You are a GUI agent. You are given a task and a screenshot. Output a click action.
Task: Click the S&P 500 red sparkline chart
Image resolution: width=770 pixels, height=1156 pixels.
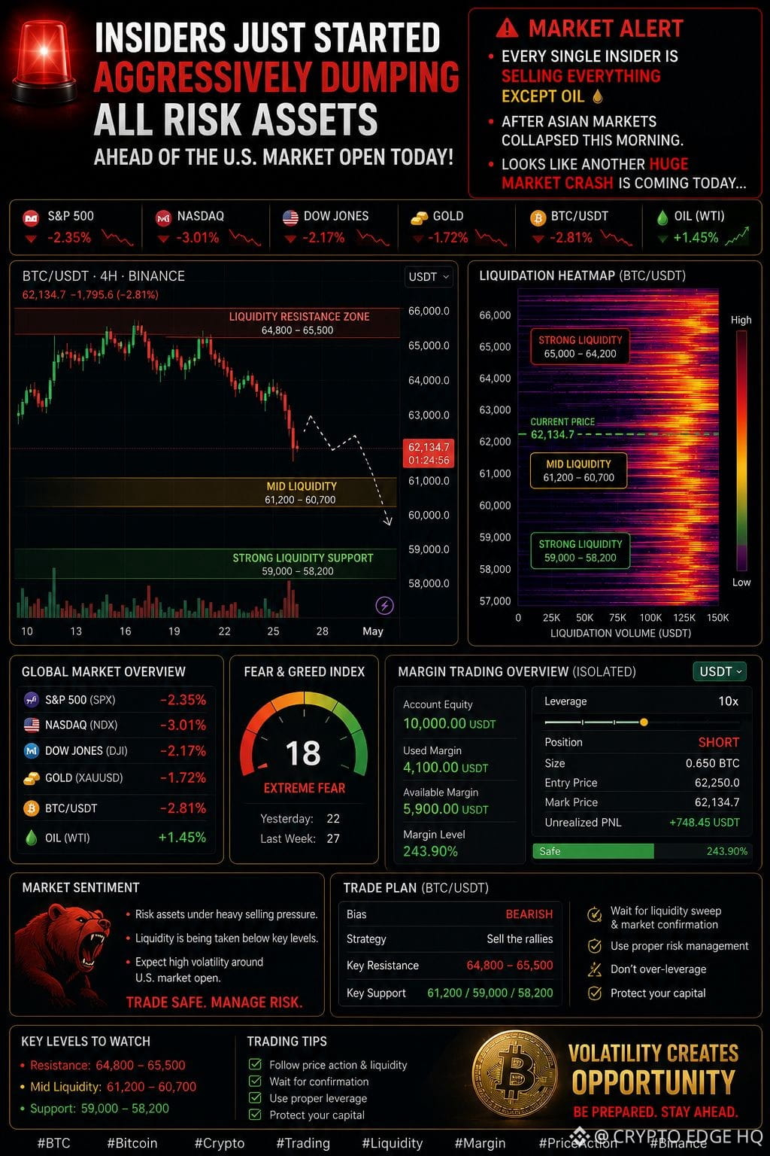117,239
